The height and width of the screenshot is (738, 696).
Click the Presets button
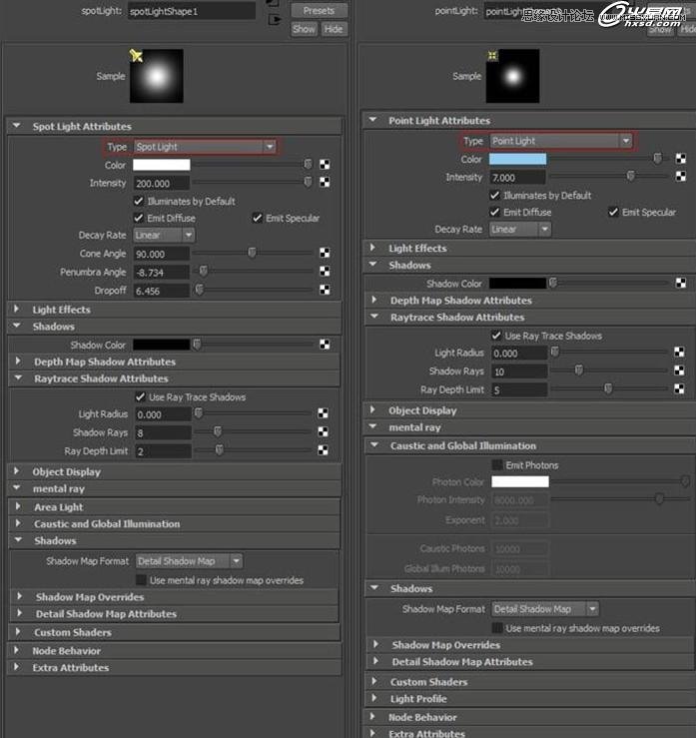[x=319, y=11]
